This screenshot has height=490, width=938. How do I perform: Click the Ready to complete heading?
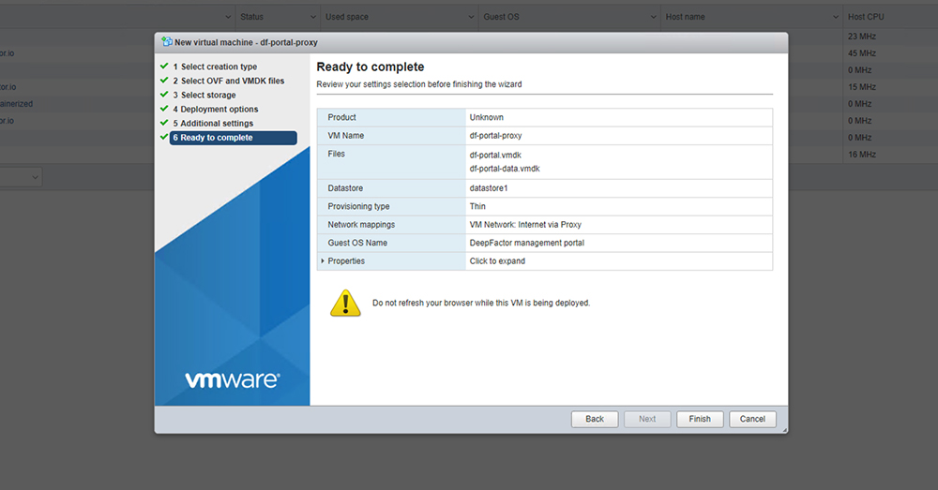coord(371,67)
